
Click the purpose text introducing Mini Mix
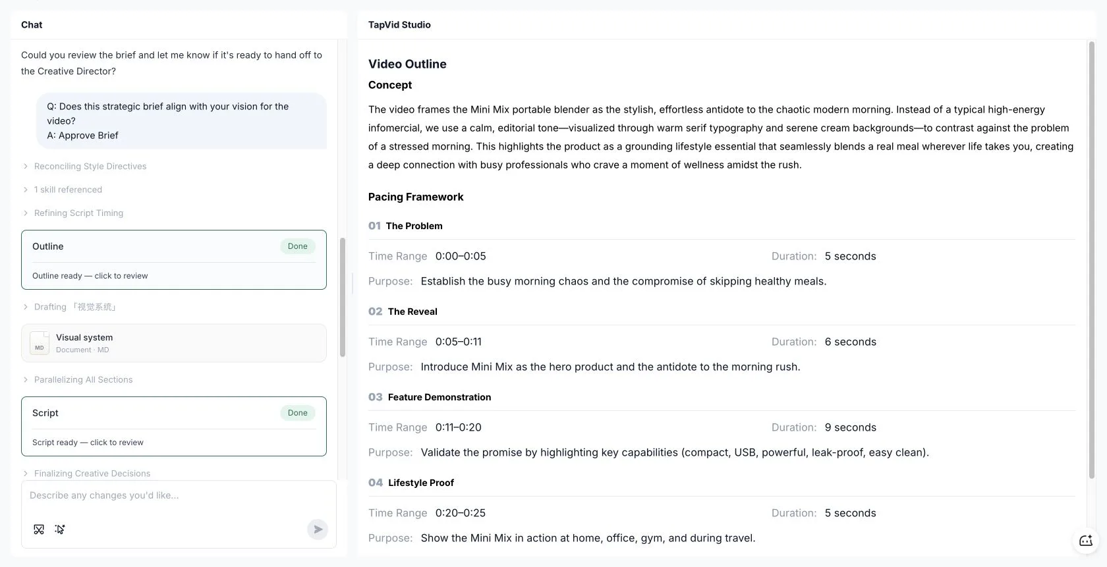[611, 367]
